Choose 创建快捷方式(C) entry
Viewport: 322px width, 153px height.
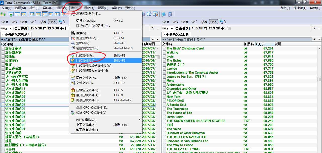[x=106, y=48]
